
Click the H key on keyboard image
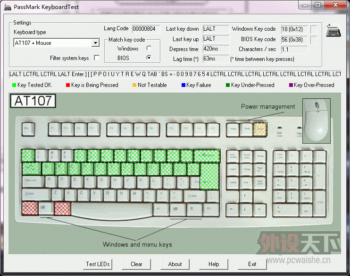(117, 182)
